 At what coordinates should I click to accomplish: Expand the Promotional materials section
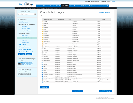pos(26,52)
